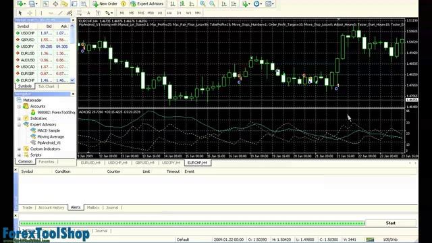Switch to the H4 timeframe
Viewport: 432px width, 243px height.
point(169,13)
